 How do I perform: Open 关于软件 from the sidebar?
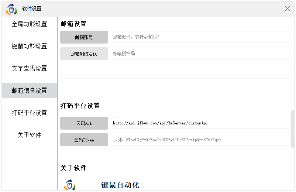point(29,135)
